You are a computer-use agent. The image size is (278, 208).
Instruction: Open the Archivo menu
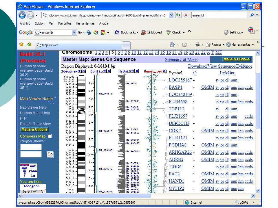tap(25, 23)
